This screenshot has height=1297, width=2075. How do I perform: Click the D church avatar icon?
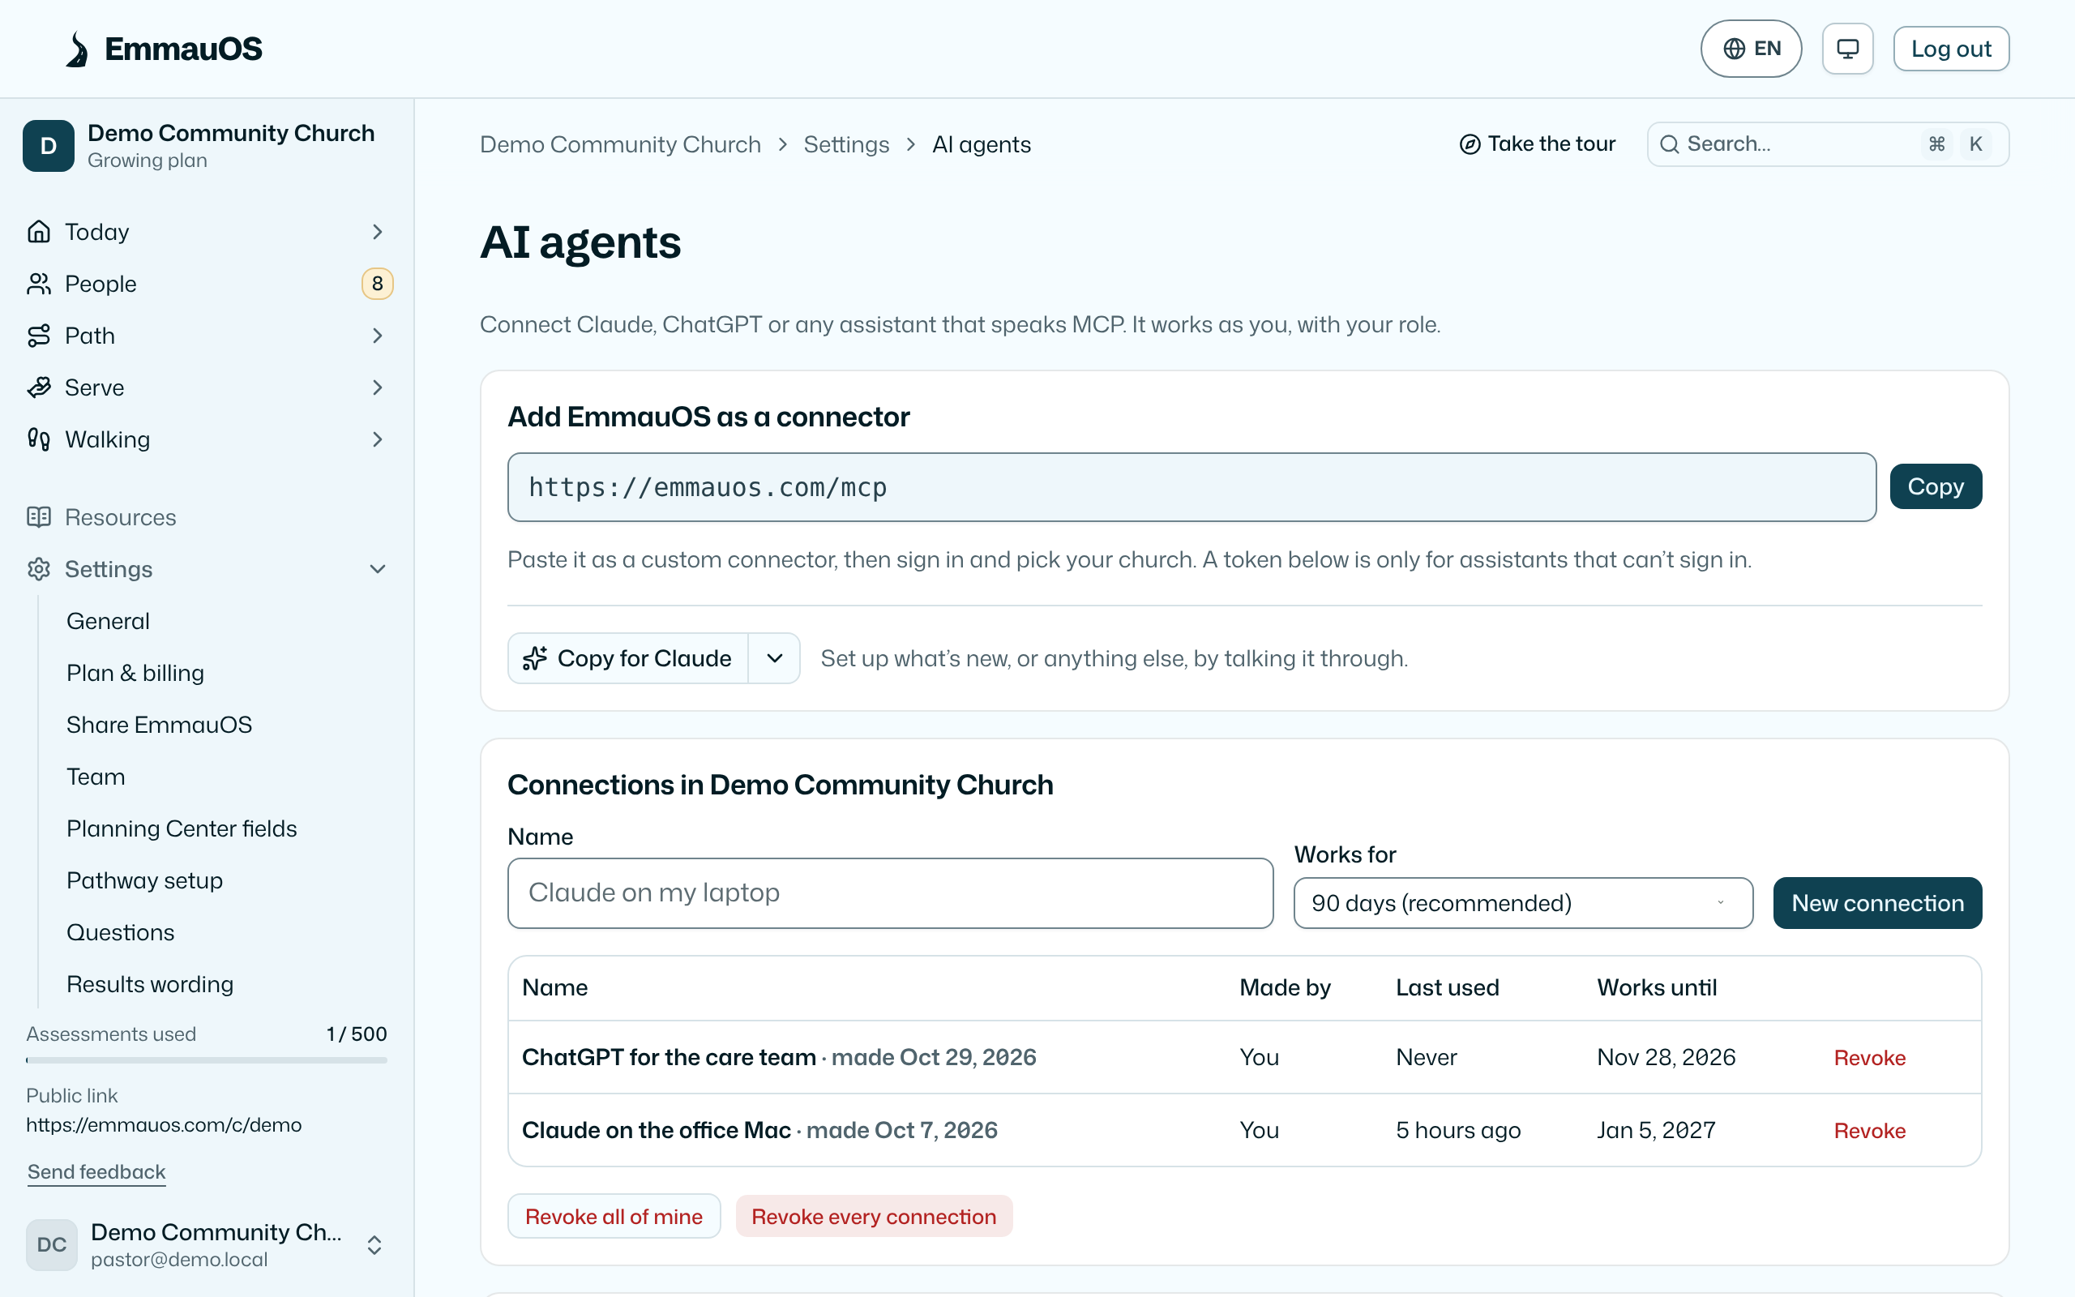pos(49,146)
